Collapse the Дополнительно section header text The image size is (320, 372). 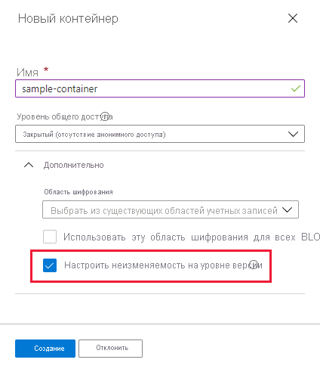(x=74, y=165)
